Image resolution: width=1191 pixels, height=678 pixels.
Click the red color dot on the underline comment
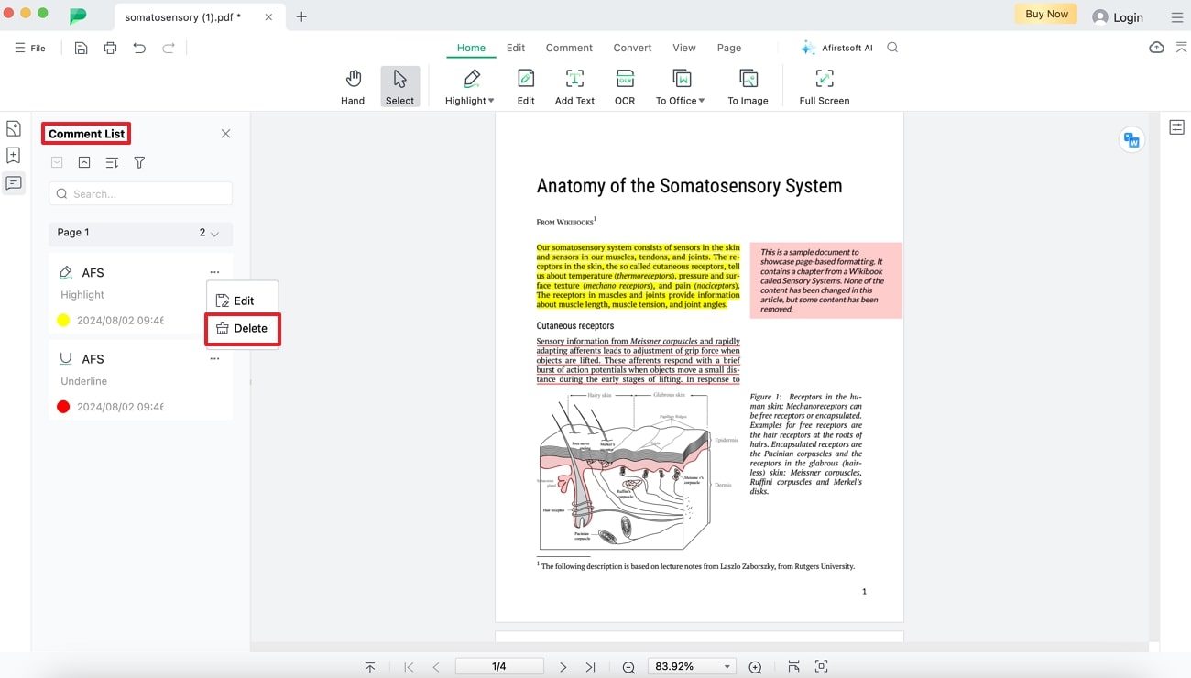click(63, 407)
